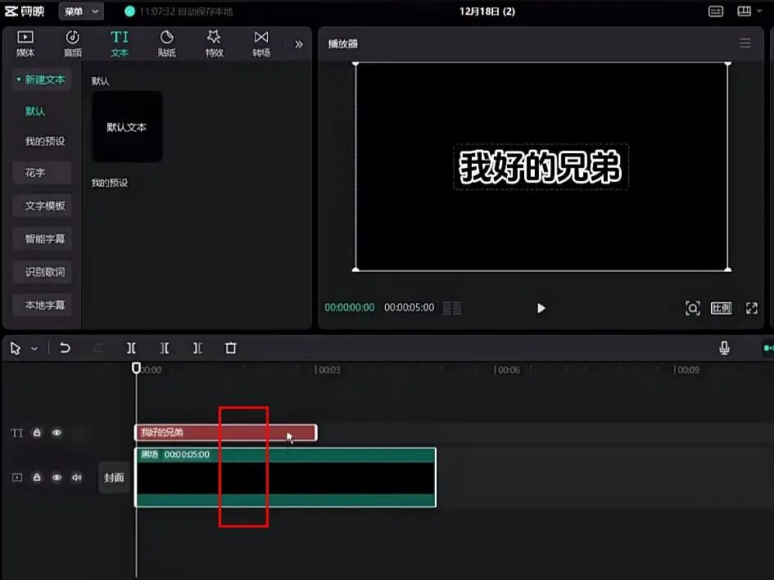Open the 菜单 dropdown menu
Viewport: 774px width, 580px height.
pyautogui.click(x=81, y=11)
